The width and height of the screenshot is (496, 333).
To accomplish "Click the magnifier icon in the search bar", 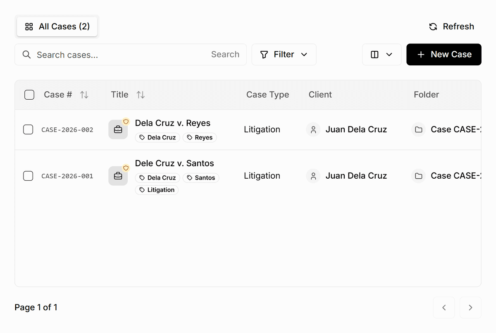I will 26,54.
